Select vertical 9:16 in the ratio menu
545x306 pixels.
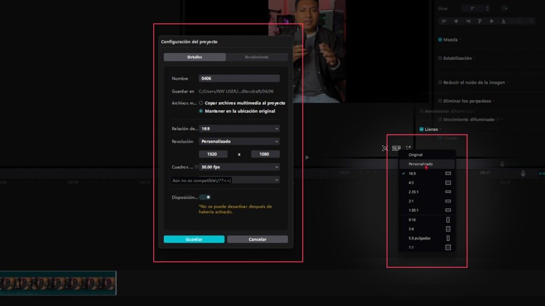point(427,219)
